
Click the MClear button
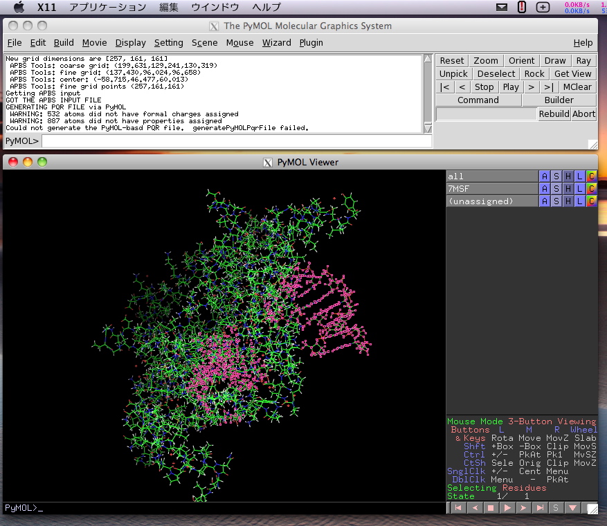tap(577, 87)
